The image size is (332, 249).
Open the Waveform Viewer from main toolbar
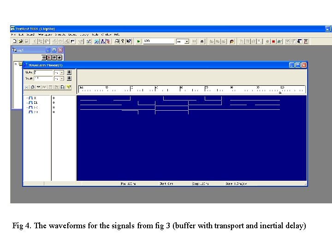(96, 41)
